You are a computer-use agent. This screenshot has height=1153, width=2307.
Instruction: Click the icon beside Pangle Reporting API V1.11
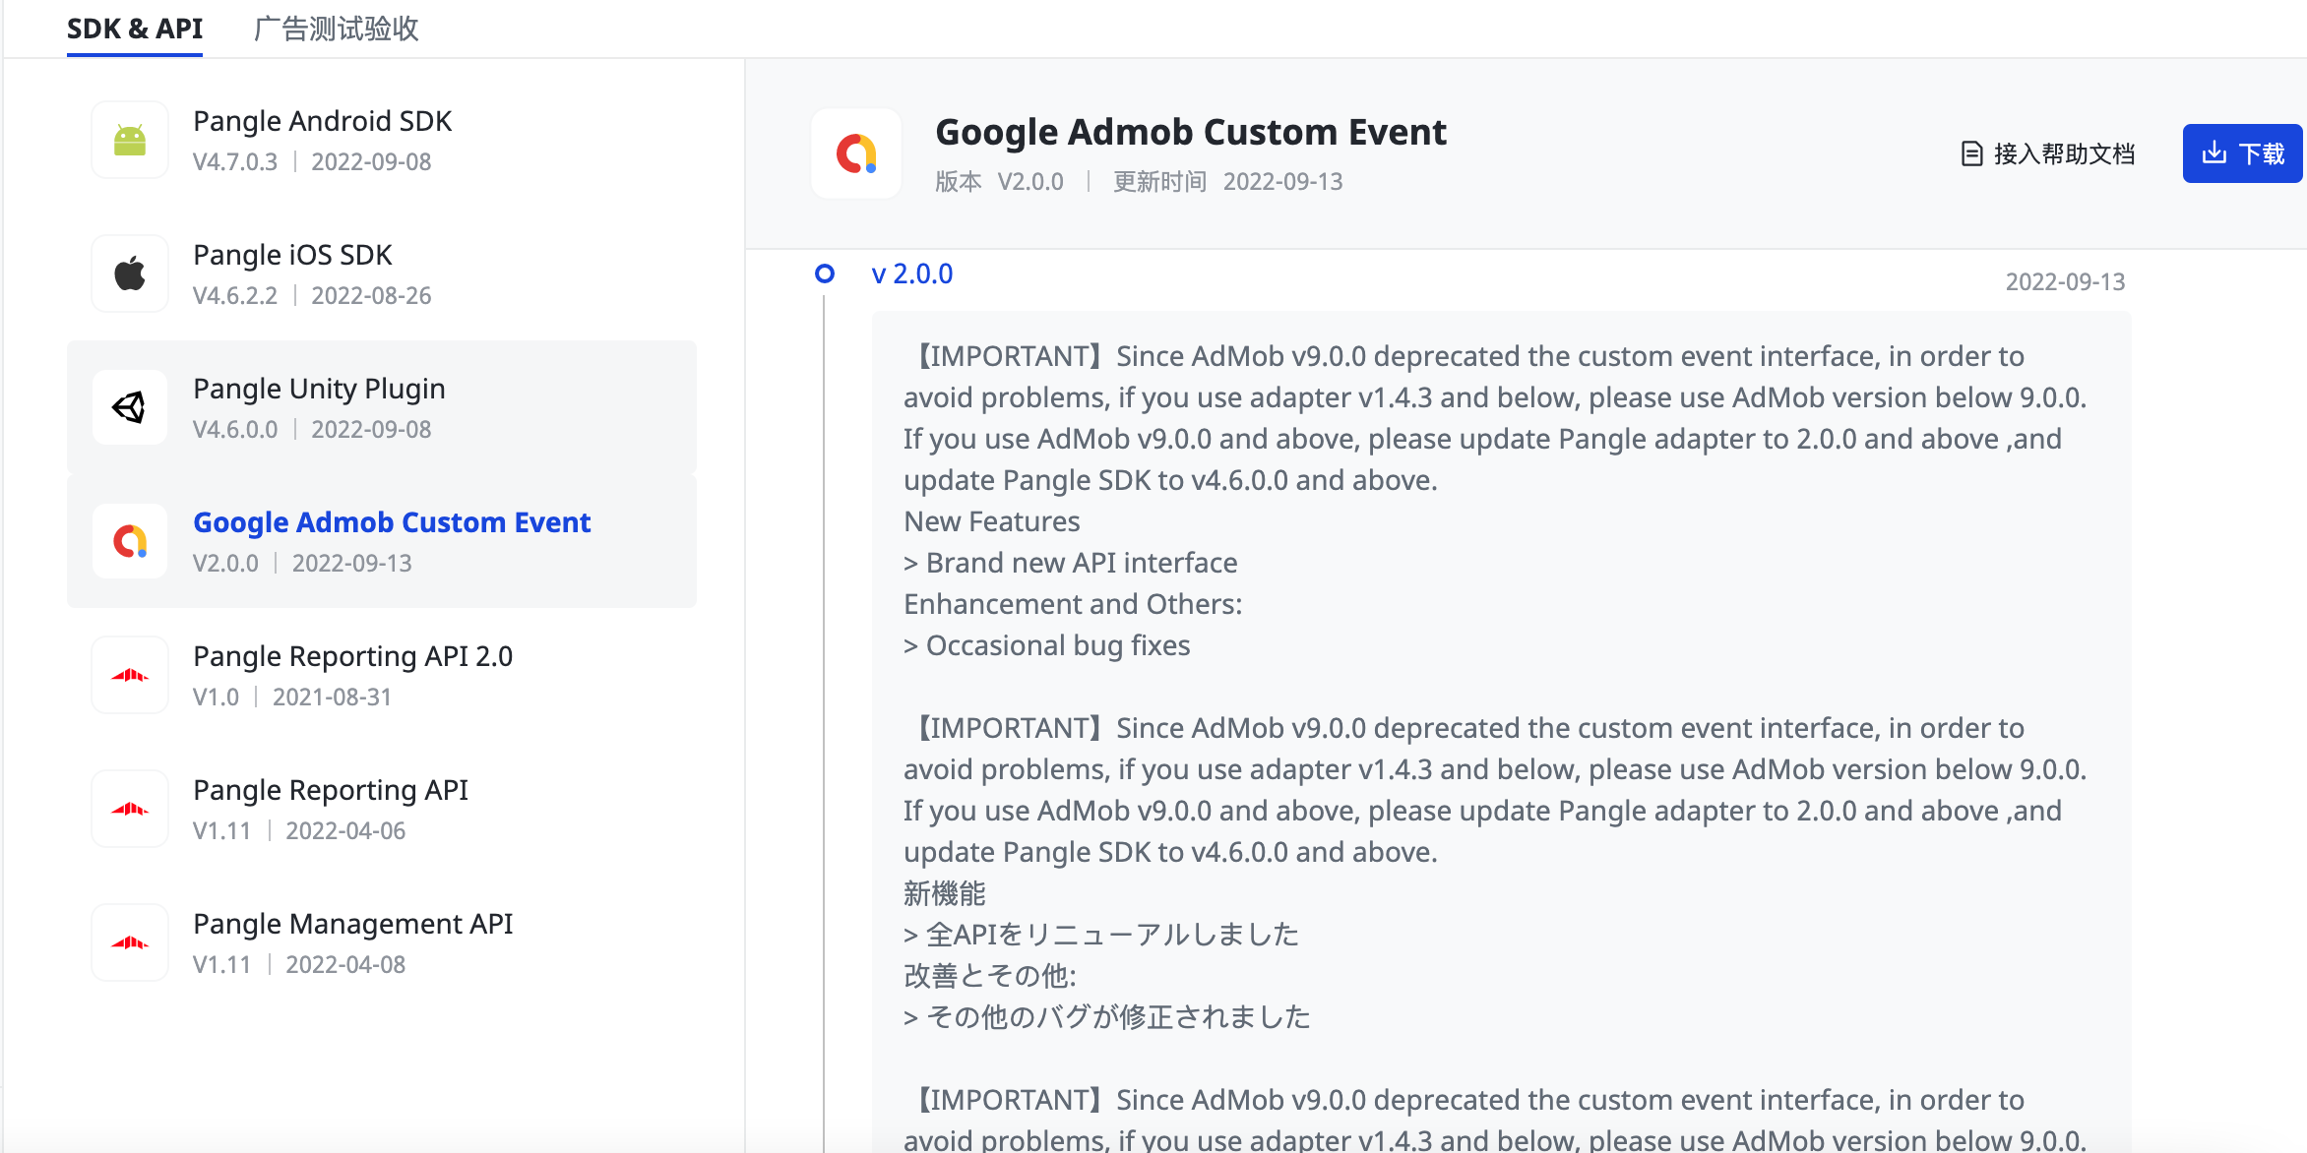coord(130,809)
